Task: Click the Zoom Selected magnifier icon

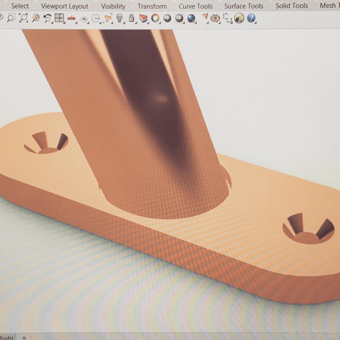Action: [36, 18]
